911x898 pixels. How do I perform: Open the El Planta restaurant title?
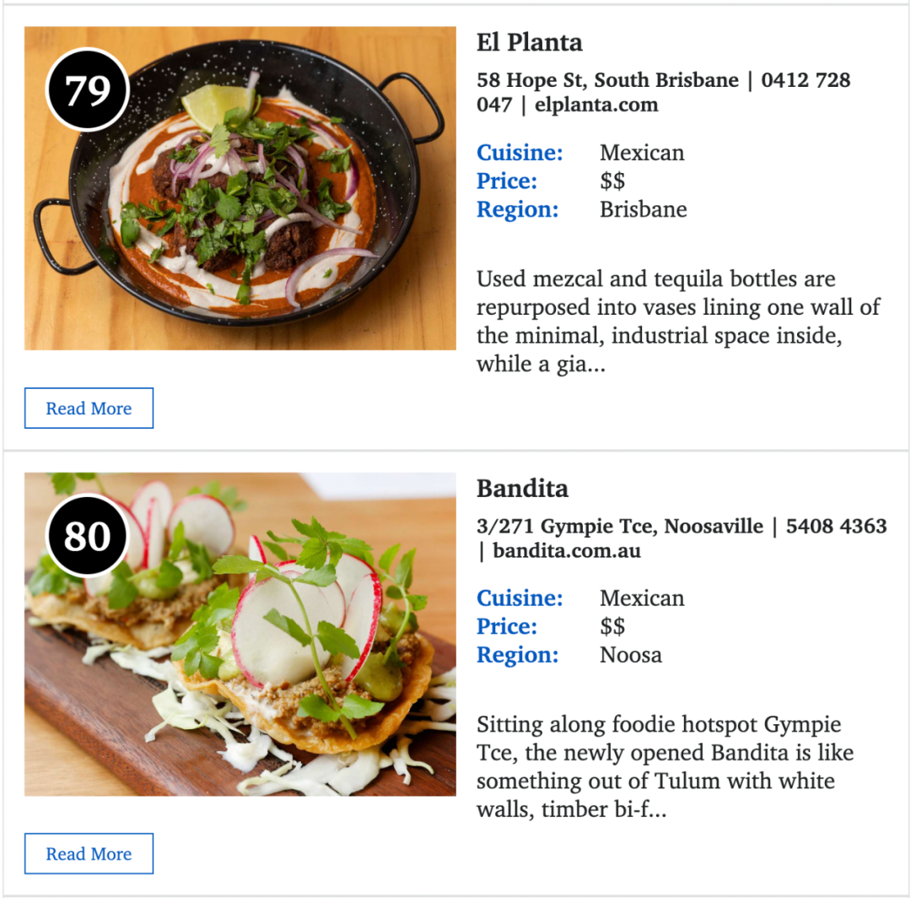529,42
